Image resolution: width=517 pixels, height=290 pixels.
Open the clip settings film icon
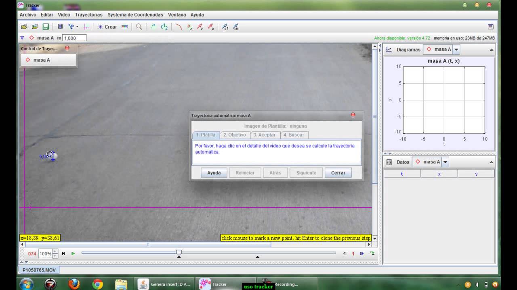click(x=60, y=27)
